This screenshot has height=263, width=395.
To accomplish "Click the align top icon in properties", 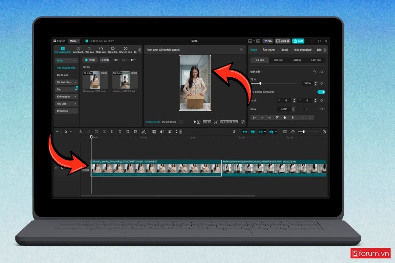I will (x=277, y=117).
